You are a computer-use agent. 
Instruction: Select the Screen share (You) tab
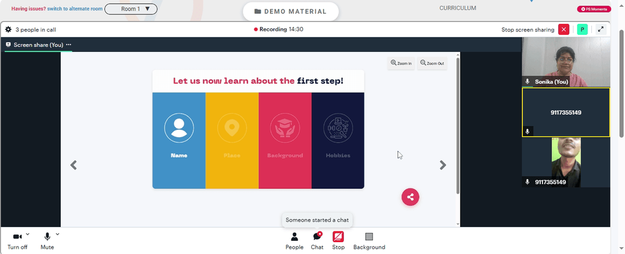point(38,44)
